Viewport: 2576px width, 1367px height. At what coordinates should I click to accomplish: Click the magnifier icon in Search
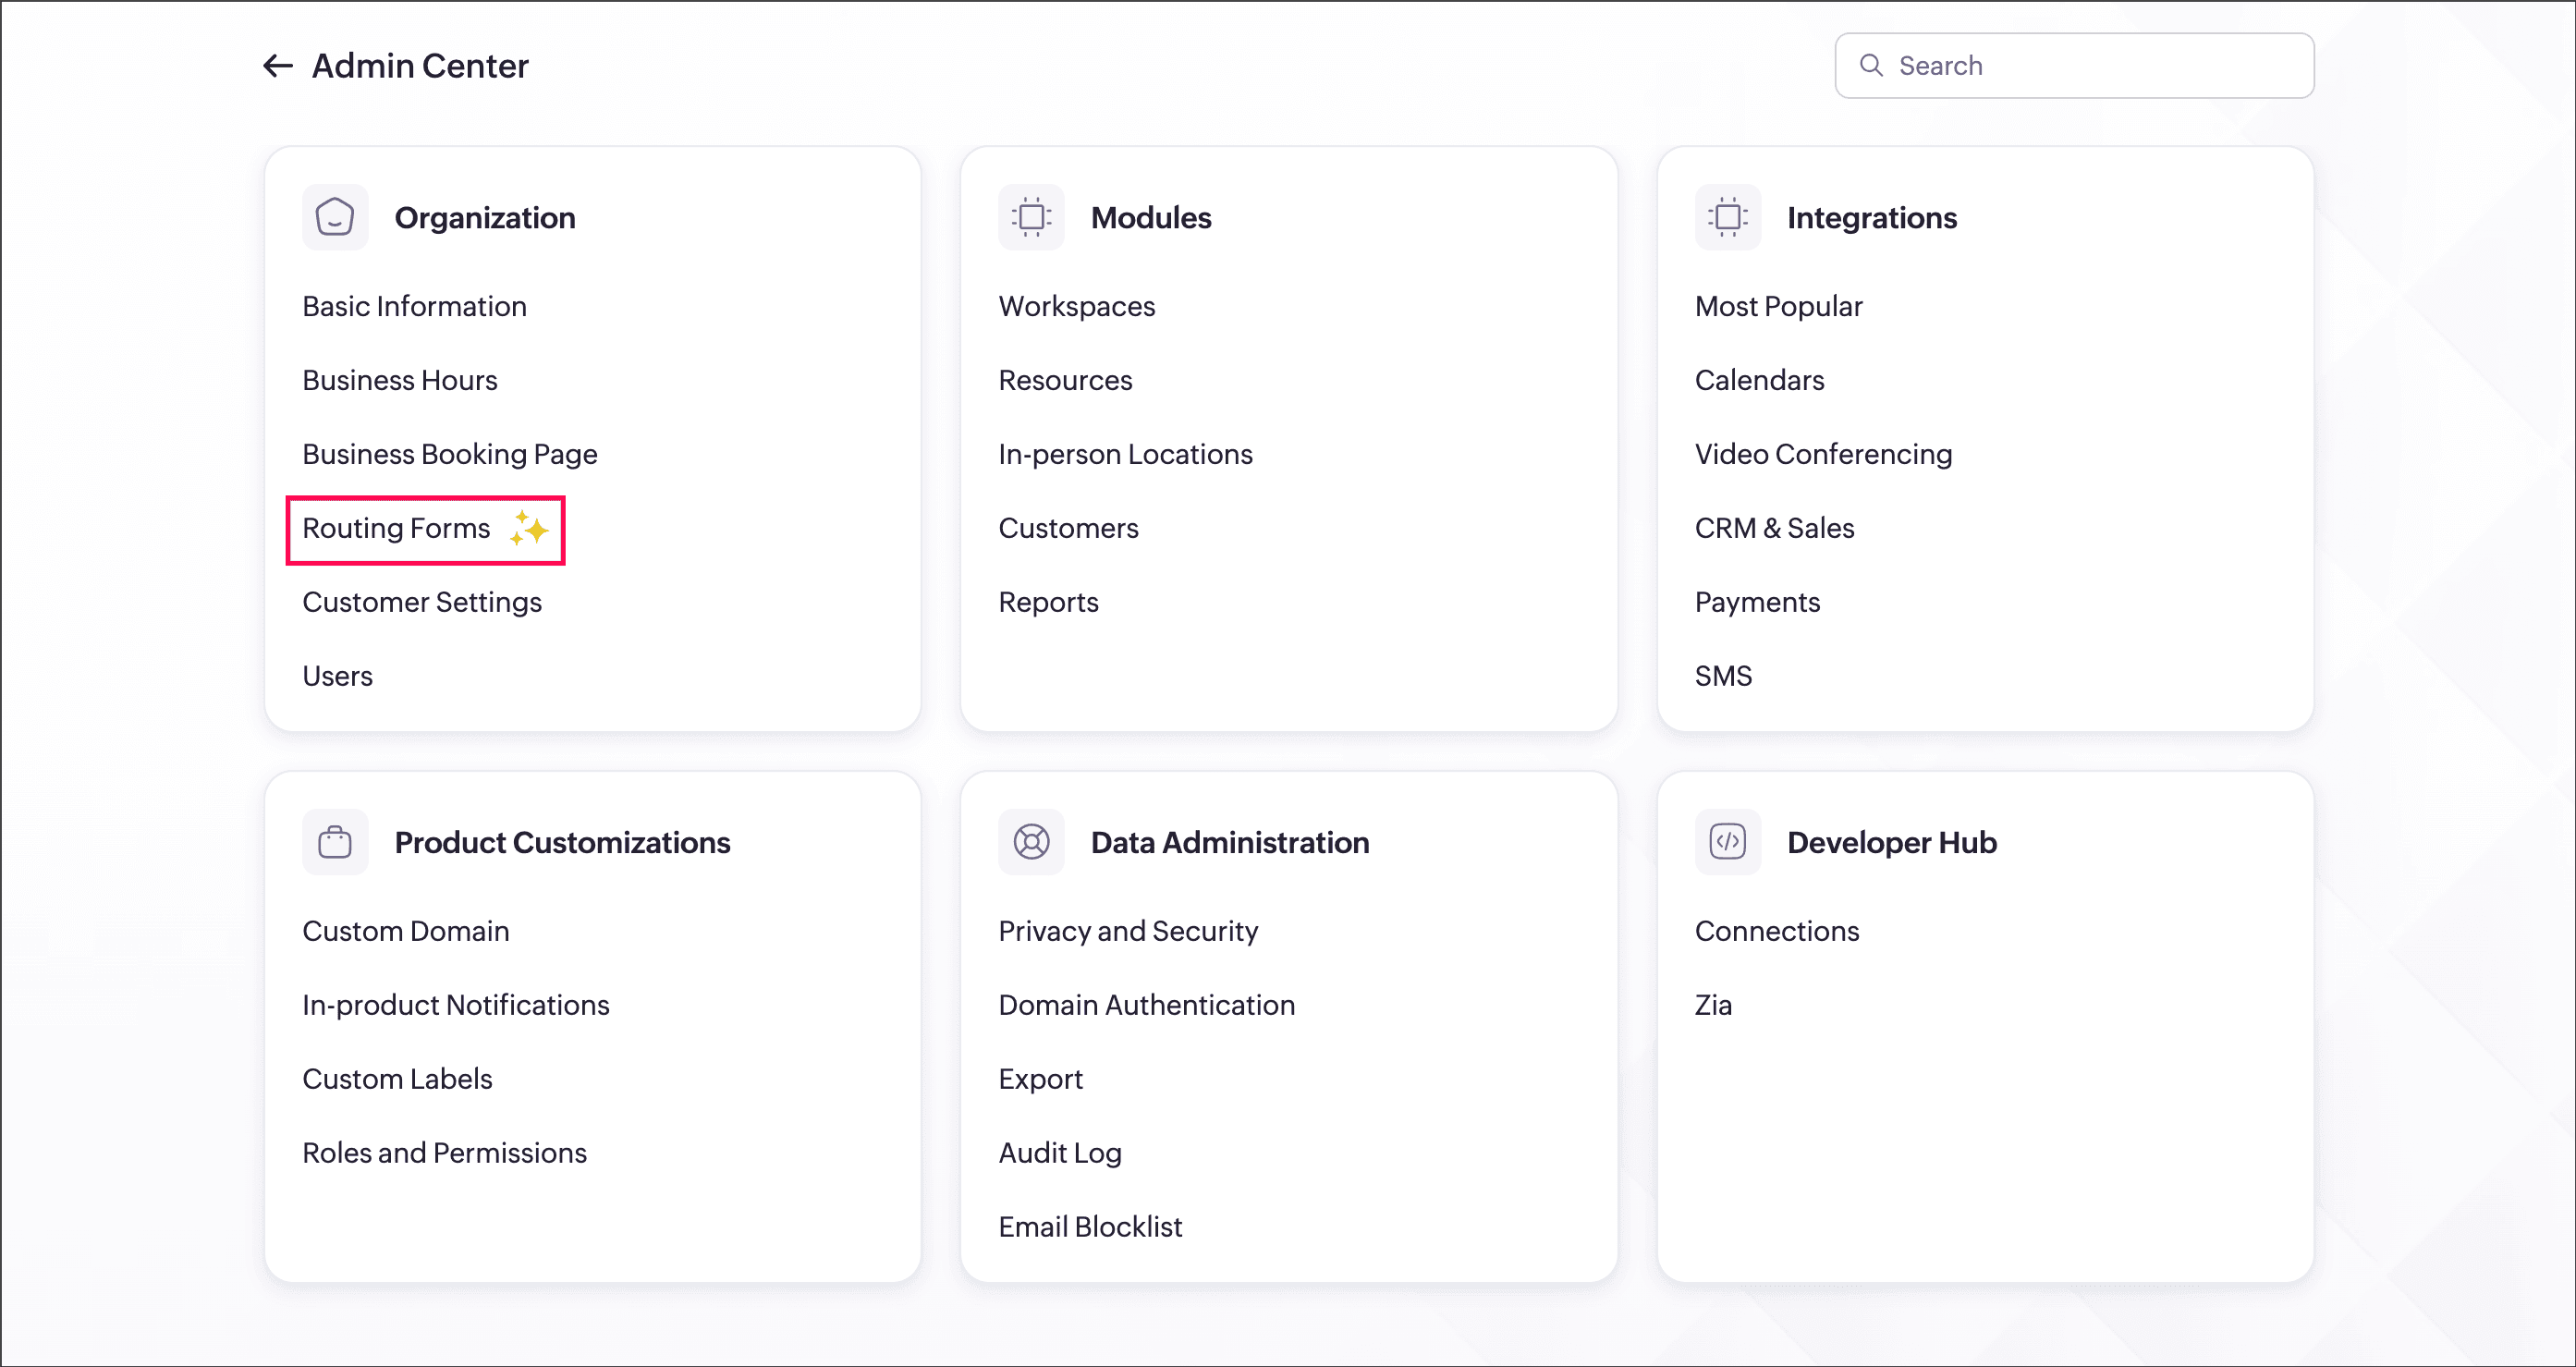pyautogui.click(x=1870, y=66)
